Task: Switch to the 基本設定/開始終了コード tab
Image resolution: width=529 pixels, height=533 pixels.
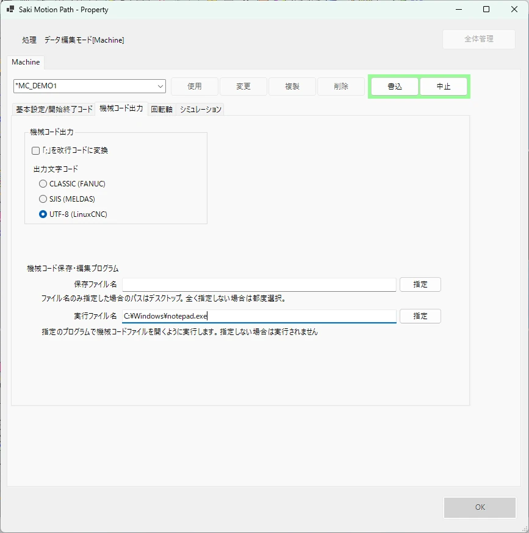Action: point(54,109)
